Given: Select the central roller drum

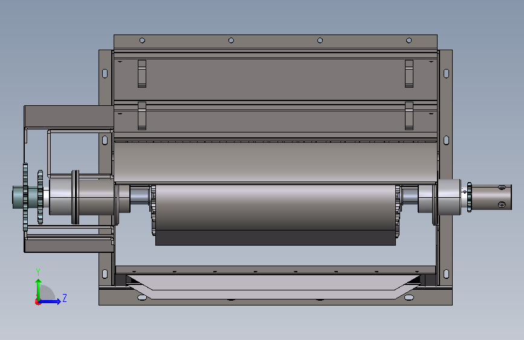Looking at the screenshot, I should pos(276,208).
